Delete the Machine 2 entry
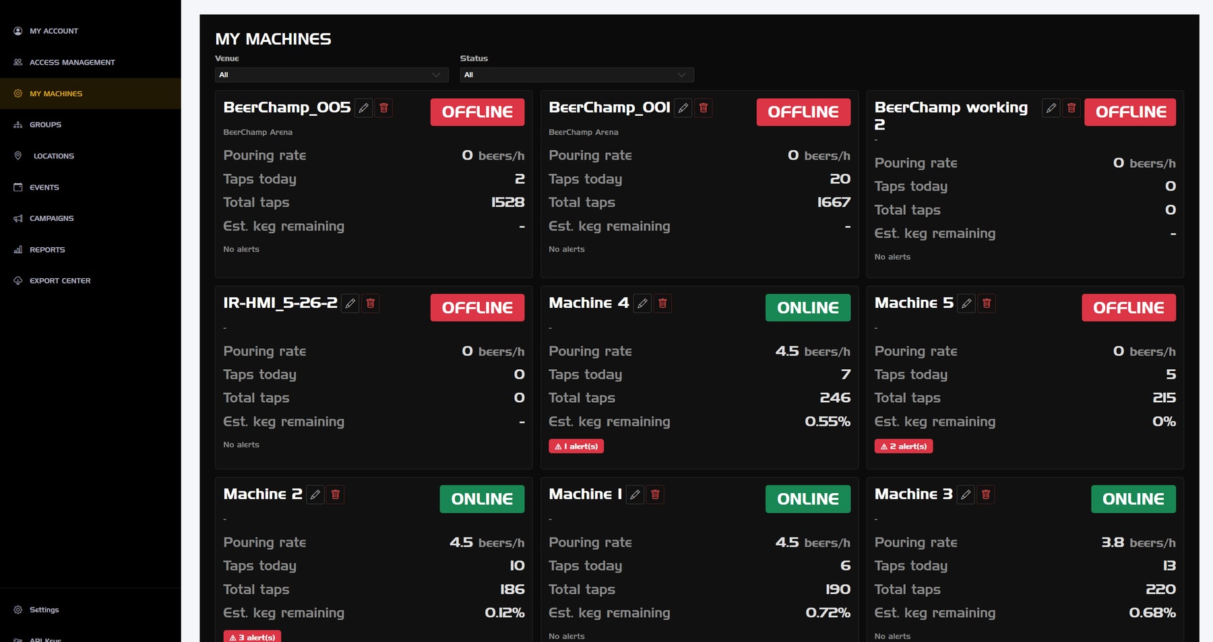The width and height of the screenshot is (1213, 642). [x=335, y=494]
